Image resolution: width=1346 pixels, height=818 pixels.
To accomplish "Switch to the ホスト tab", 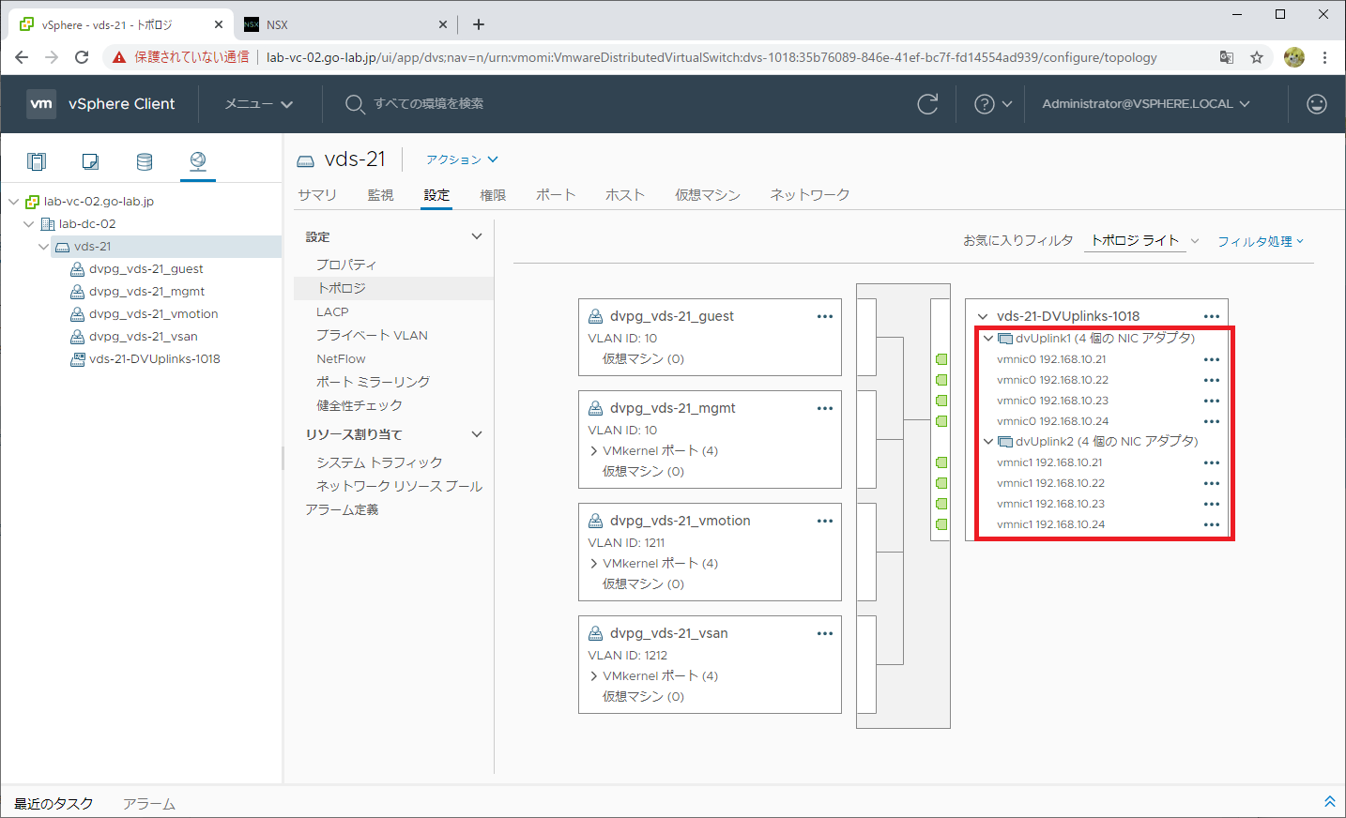I will click(x=625, y=195).
